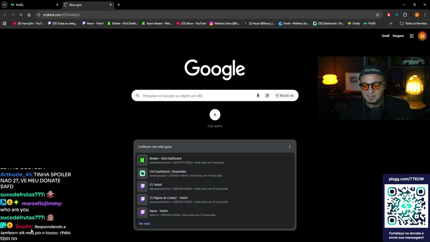430x242 pixels.
Task: Open the (2) tteuw X bookmark
Action: click(259, 24)
